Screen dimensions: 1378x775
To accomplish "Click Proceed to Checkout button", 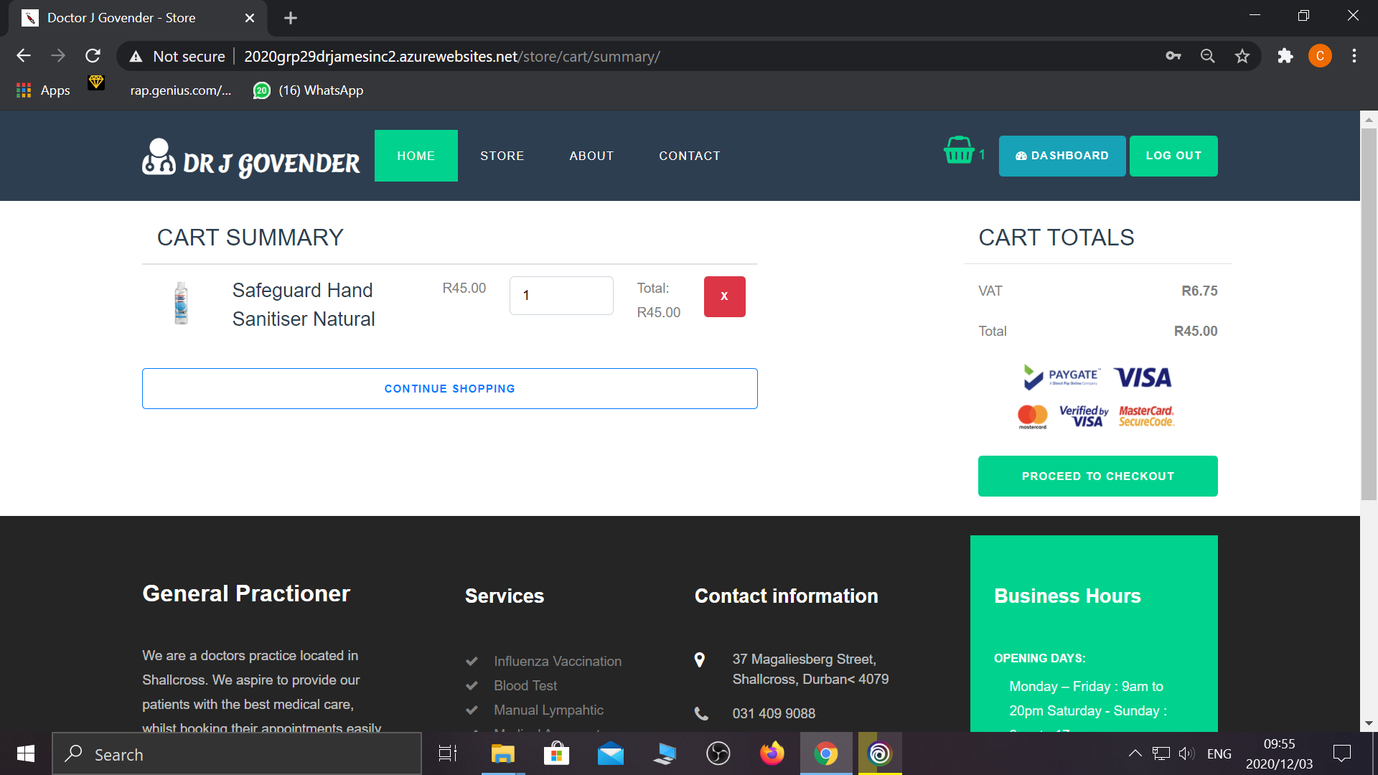I will click(1097, 476).
